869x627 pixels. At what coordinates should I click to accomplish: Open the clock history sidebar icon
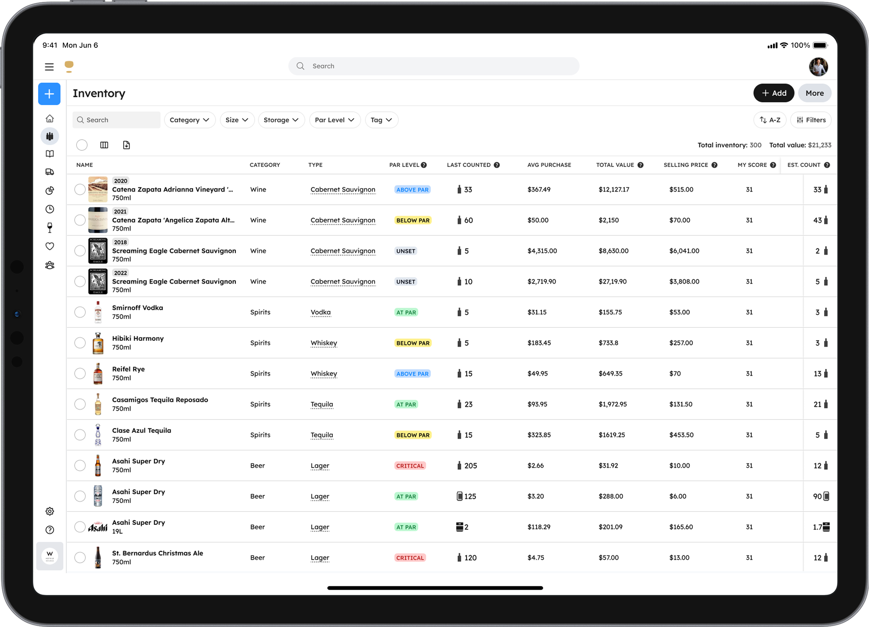tap(50, 209)
